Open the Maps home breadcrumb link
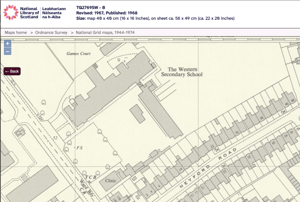Viewport: 300px width, 202px height. pyautogui.click(x=16, y=32)
